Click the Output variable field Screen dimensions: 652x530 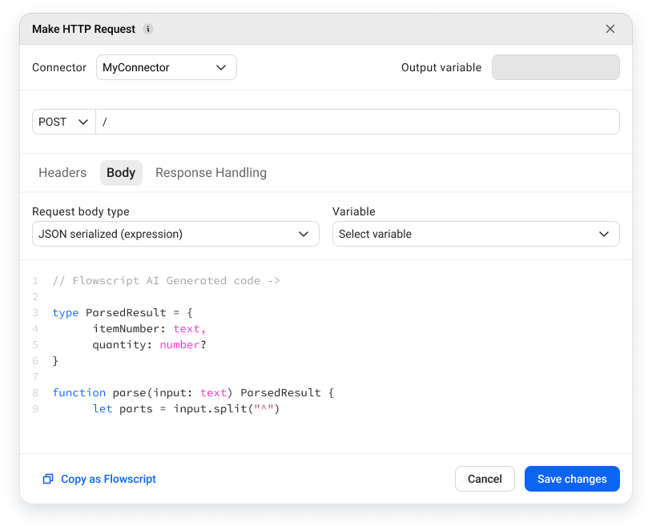(556, 67)
